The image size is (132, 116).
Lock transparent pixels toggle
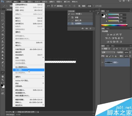coord(107,56)
